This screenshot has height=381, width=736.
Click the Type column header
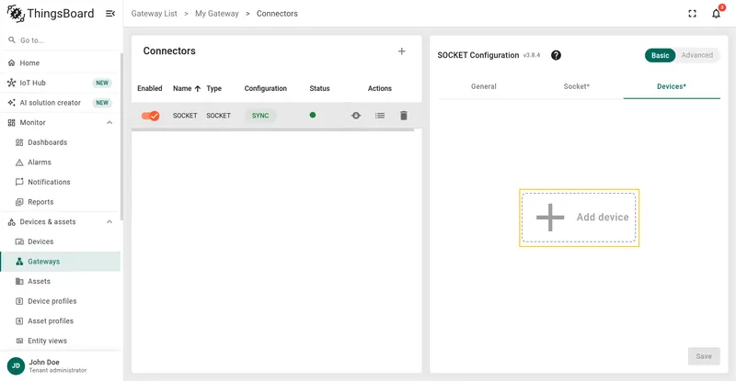(214, 88)
